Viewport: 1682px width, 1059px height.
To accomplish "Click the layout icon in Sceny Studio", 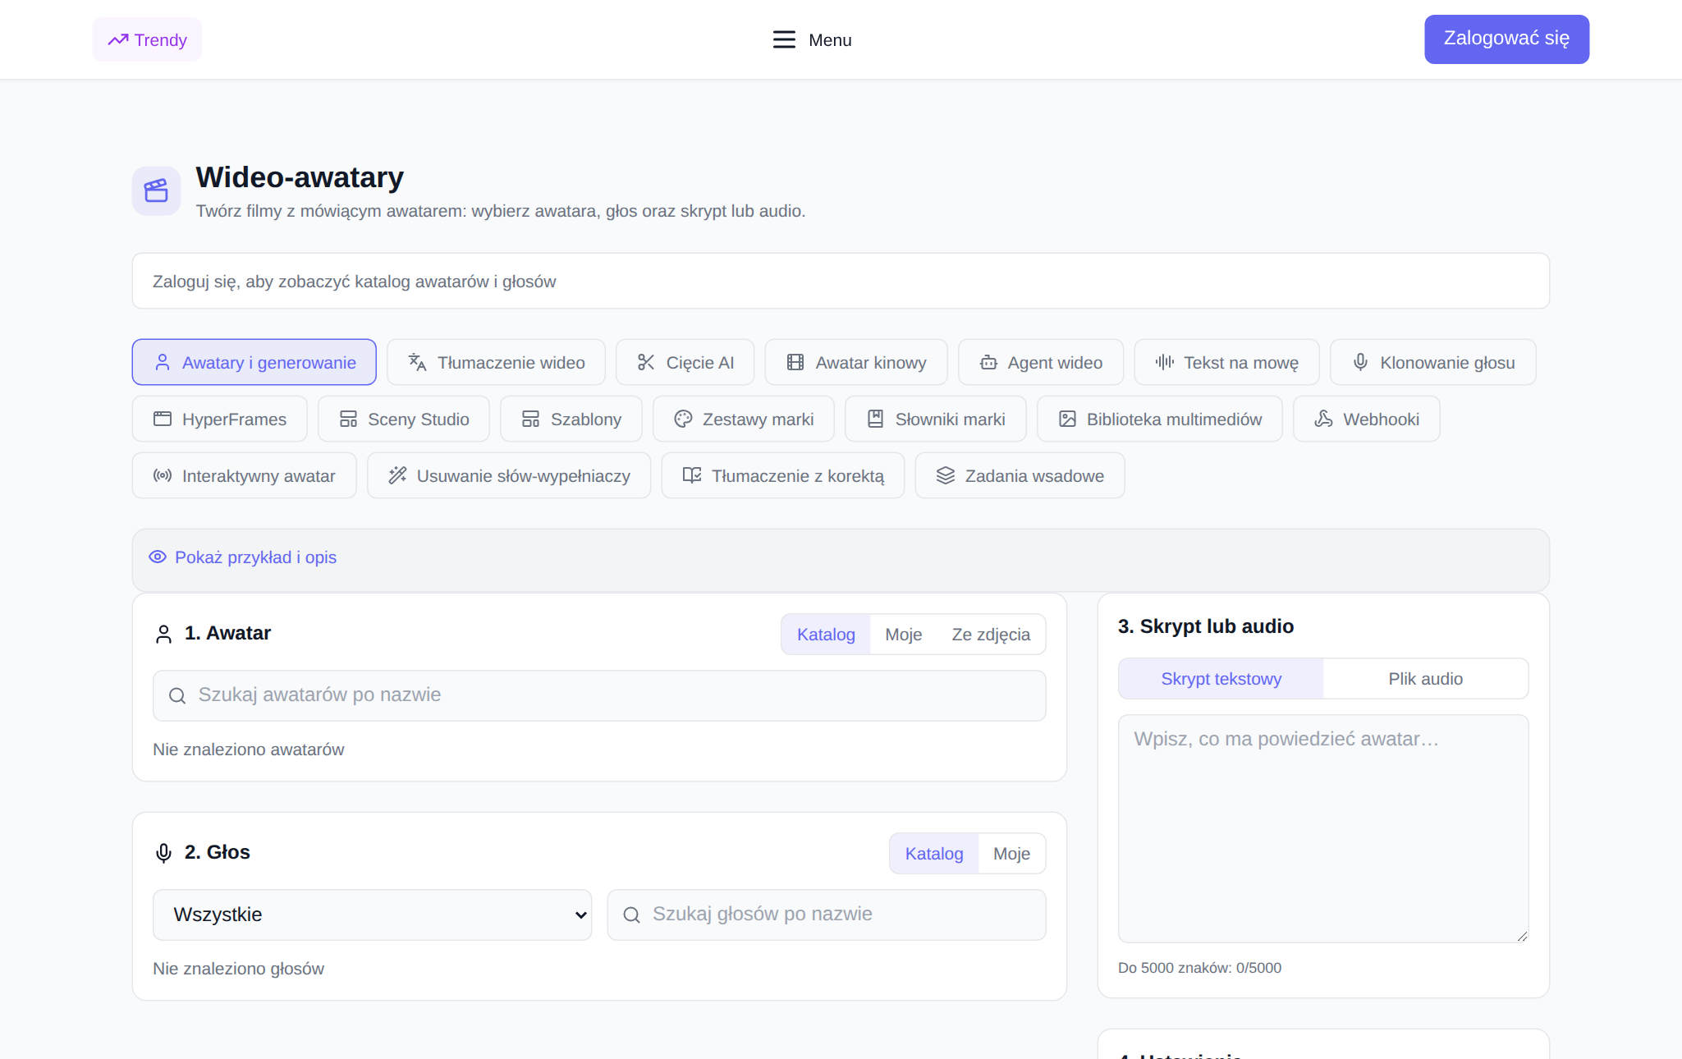I will click(x=348, y=419).
